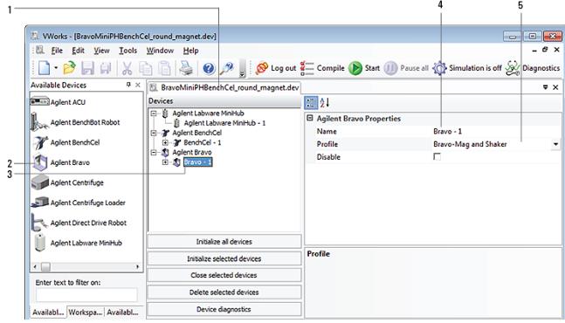This screenshot has width=565, height=323.
Task: Click the Paste clipboard icon
Action: click(x=164, y=68)
